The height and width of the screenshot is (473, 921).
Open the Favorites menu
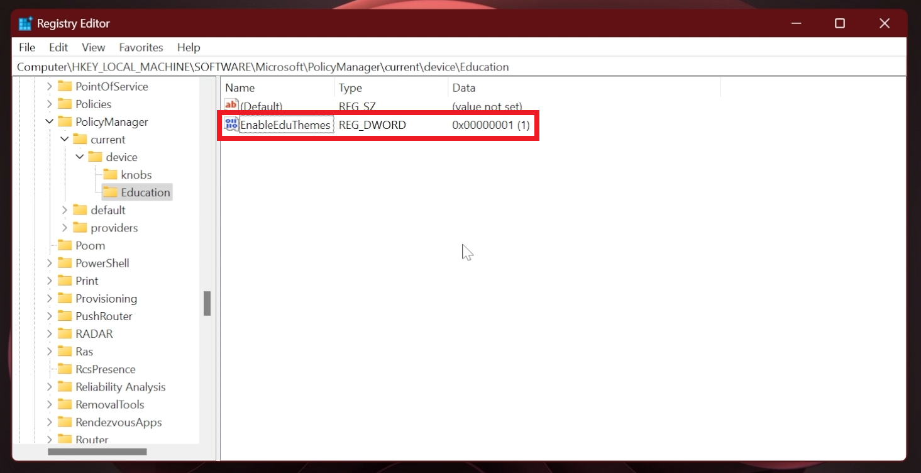tap(140, 47)
